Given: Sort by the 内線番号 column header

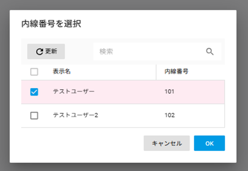Looking at the screenshot, I should 176,72.
